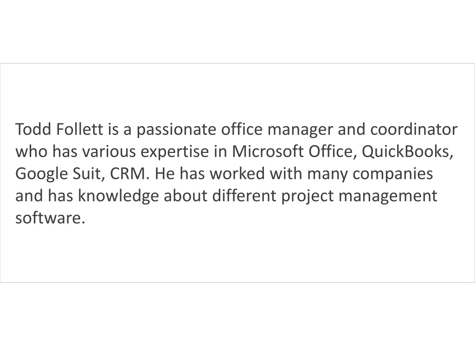Click the word "Suit" after Google
The width and height of the screenshot is (475, 356).
point(89,173)
